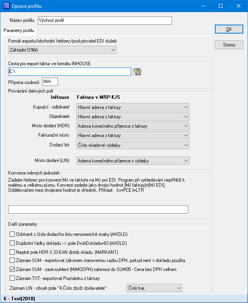Click the application icon in title bar
248x303 pixels.
pyautogui.click(x=6, y=6)
